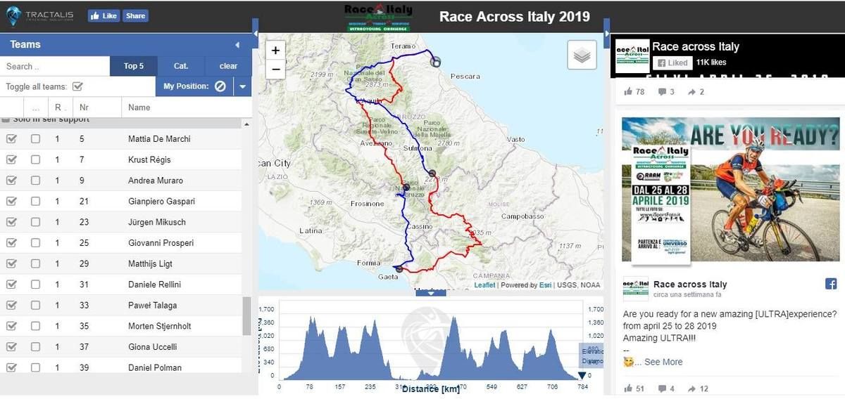Click the position marker on elevation chart
Viewport: 845px width, 399px height.
pos(581,376)
